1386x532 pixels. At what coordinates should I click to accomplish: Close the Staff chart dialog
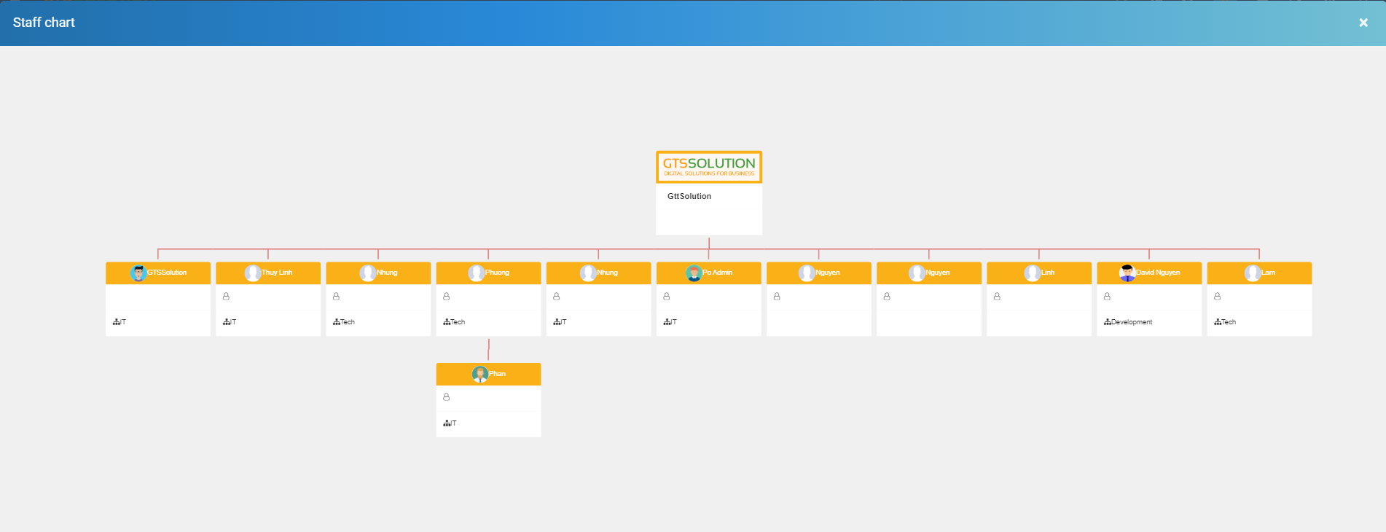point(1363,23)
